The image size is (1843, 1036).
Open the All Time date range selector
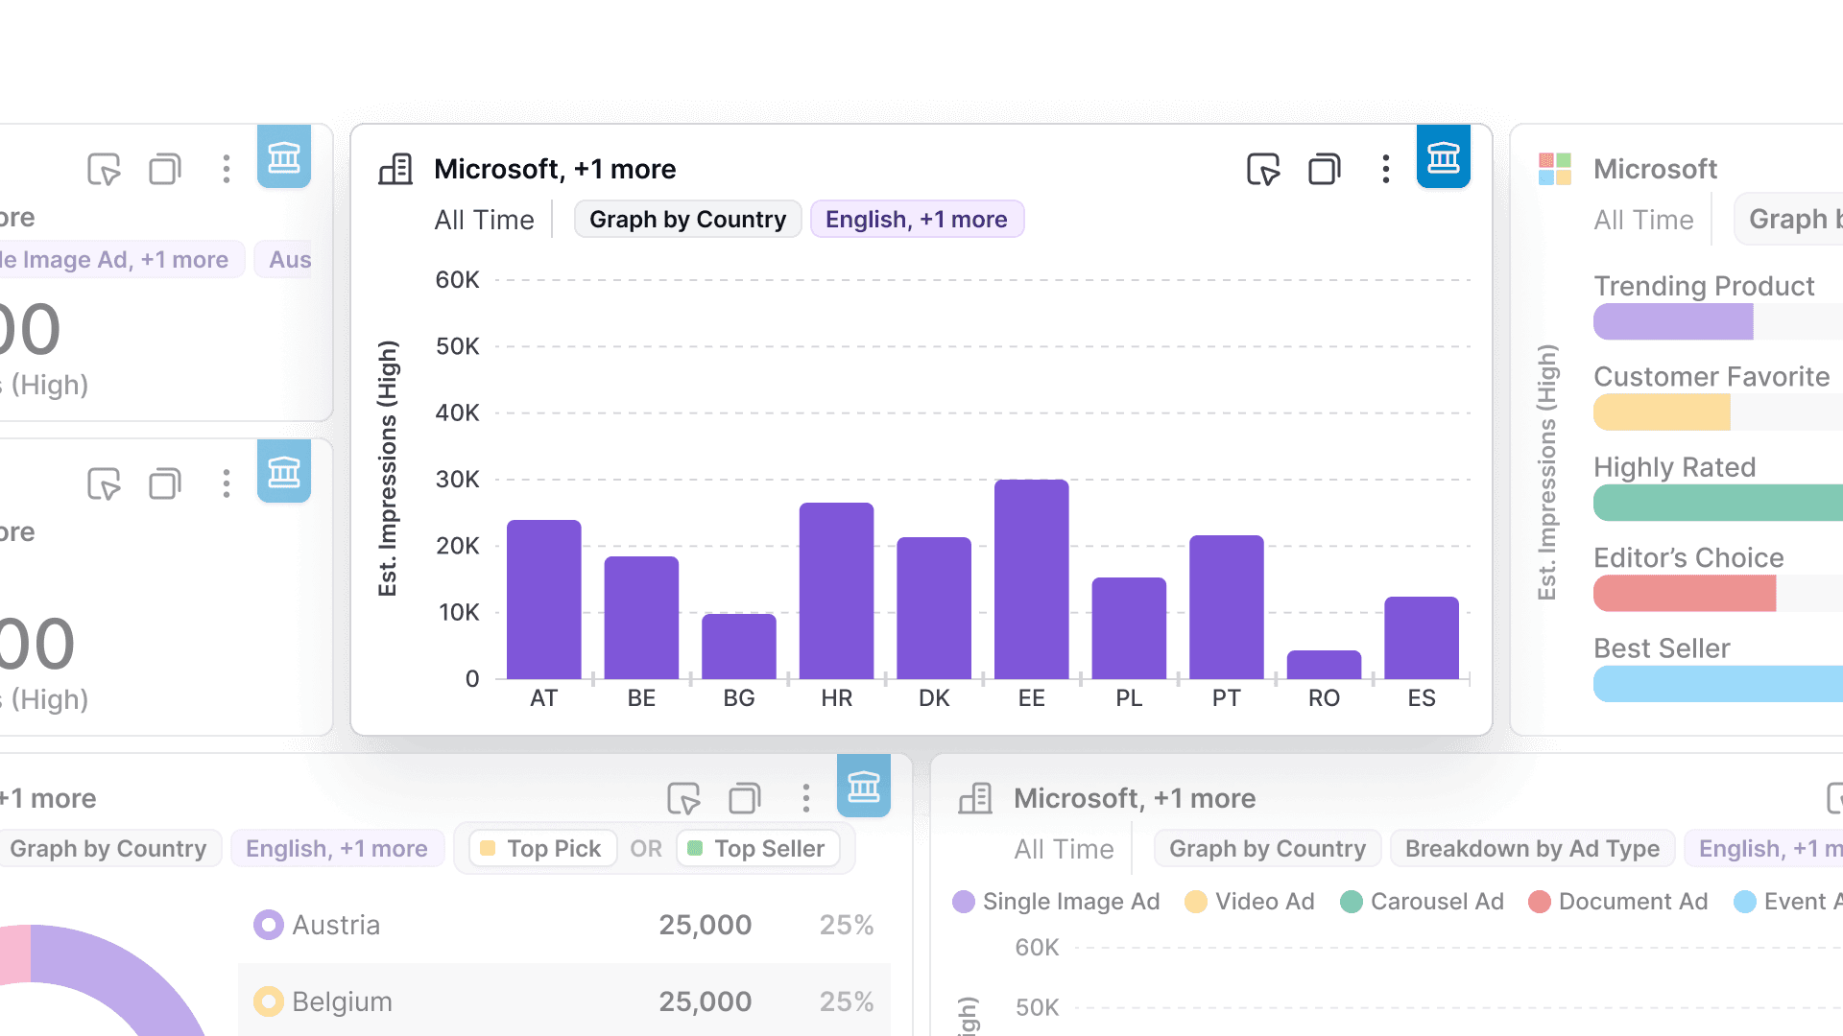(485, 220)
